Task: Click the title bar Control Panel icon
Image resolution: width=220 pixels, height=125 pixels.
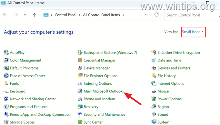Action: (x=3, y=3)
